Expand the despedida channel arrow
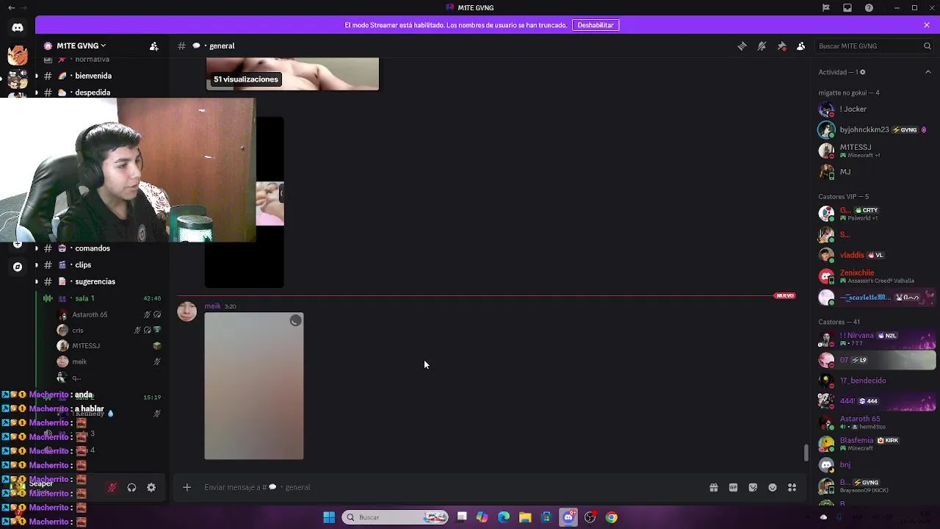 click(37, 93)
